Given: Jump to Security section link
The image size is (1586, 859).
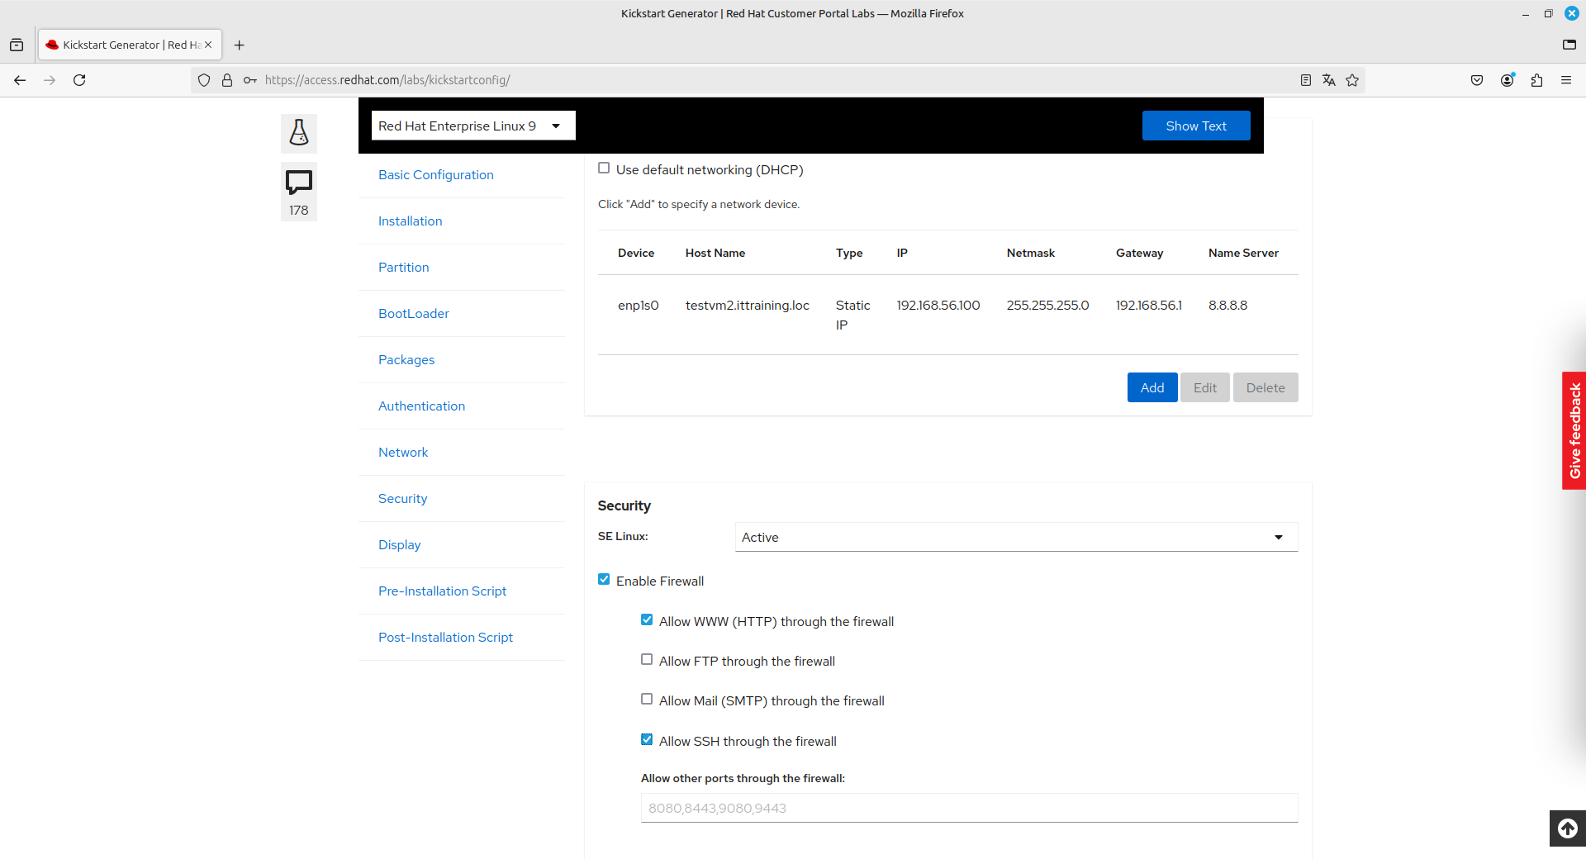Looking at the screenshot, I should 403,499.
